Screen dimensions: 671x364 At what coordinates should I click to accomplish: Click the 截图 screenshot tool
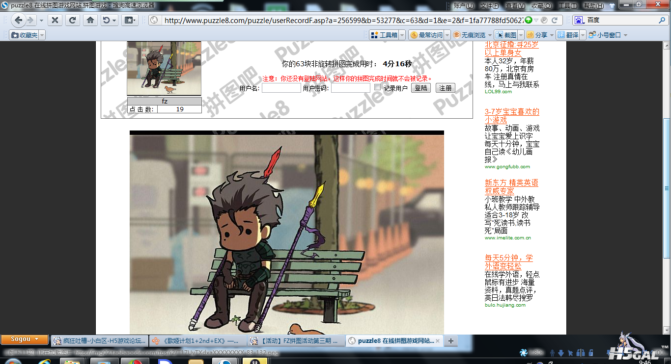tap(506, 35)
